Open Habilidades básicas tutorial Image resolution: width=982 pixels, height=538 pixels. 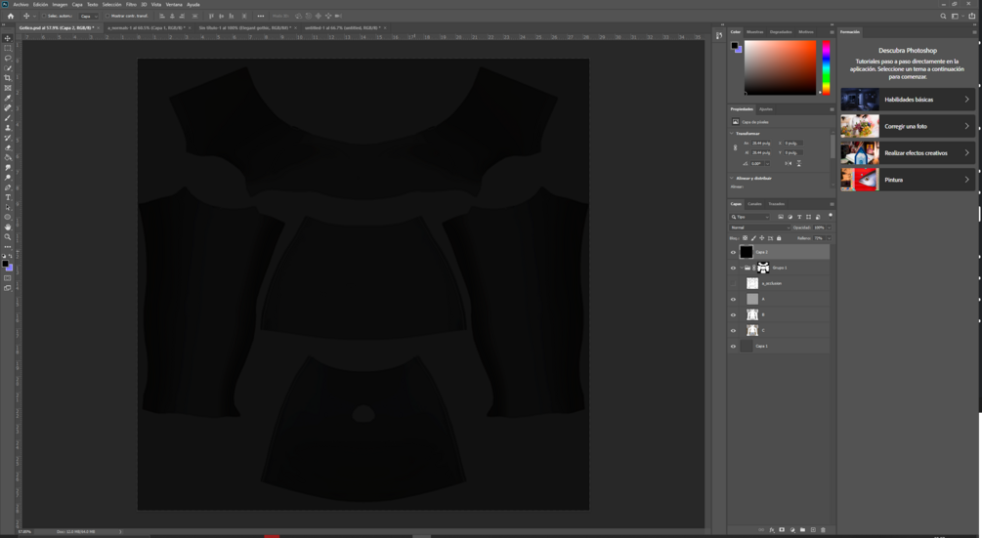click(x=908, y=100)
